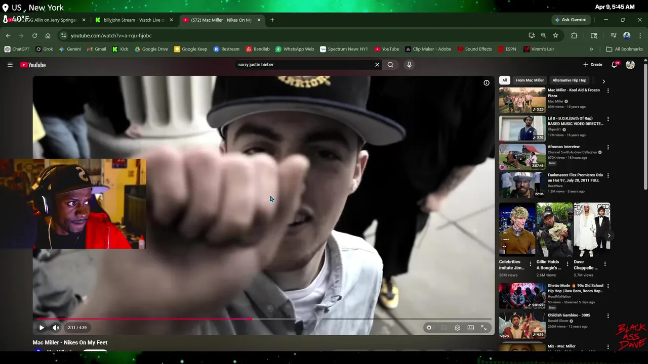This screenshot has height=364, width=648.
Task: Click Ask Gemini button
Action: 571,20
